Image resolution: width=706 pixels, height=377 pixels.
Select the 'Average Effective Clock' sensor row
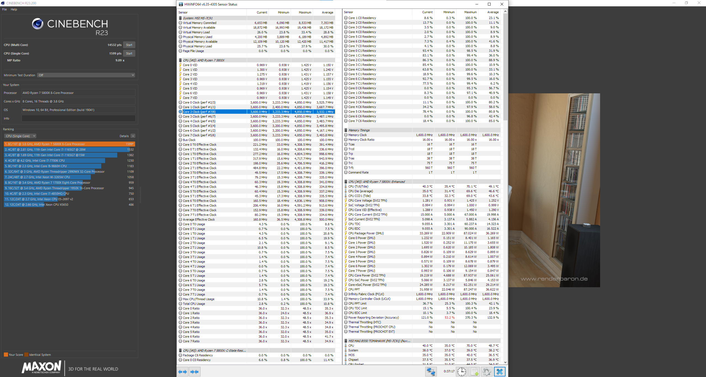click(x=256, y=219)
